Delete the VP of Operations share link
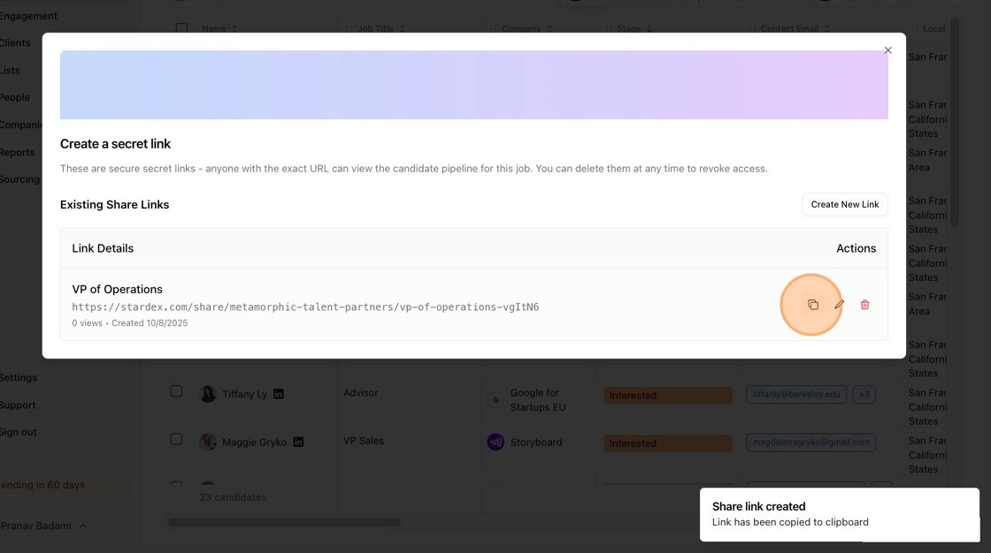Image resolution: width=991 pixels, height=553 pixels. pyautogui.click(x=864, y=305)
